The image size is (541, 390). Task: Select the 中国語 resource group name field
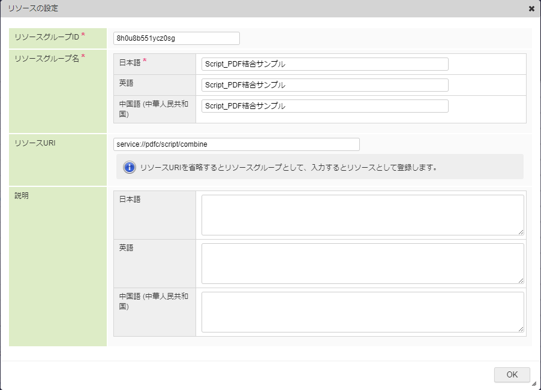click(x=324, y=106)
